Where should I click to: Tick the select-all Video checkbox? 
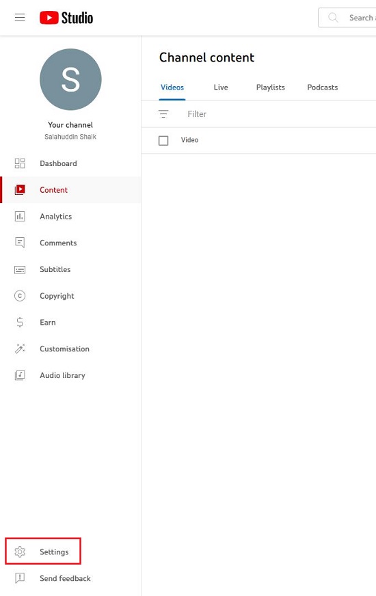pyautogui.click(x=163, y=140)
